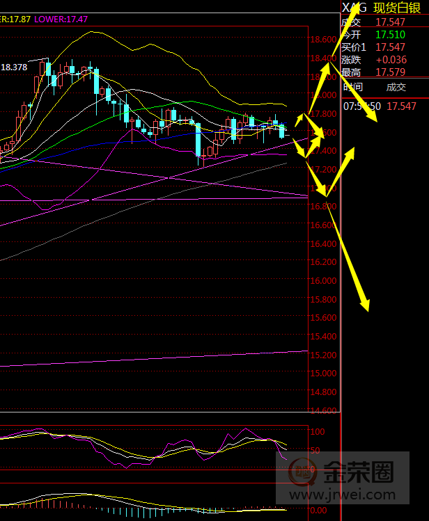Click the 今开 row label
429x521 pixels.
click(x=351, y=35)
